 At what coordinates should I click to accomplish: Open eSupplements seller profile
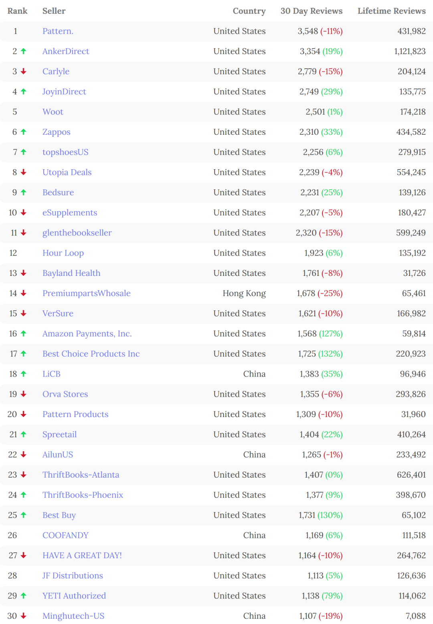click(70, 213)
